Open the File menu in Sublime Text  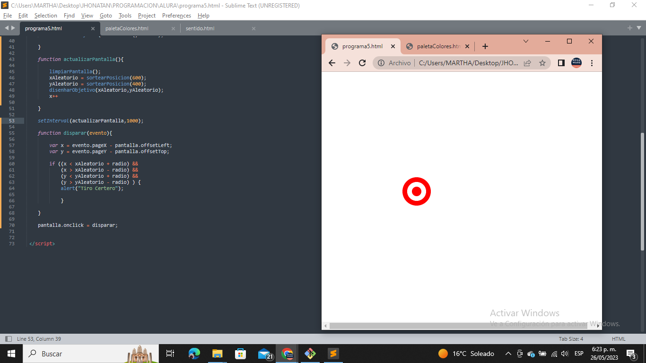point(7,16)
